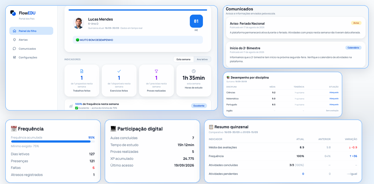Click the FlowEDU logo icon
Image resolution: width=374 pixels, height=184 pixels.
(x=13, y=13)
